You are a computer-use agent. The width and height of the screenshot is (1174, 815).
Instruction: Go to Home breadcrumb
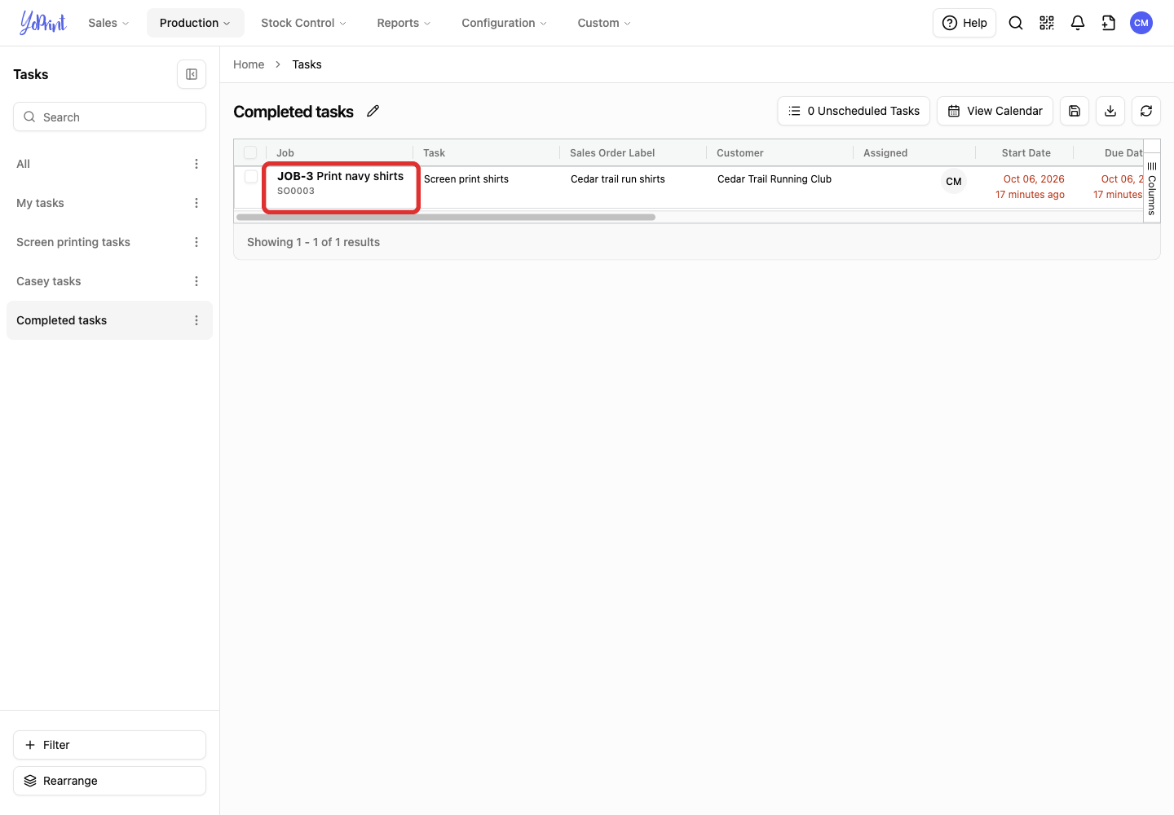click(249, 64)
